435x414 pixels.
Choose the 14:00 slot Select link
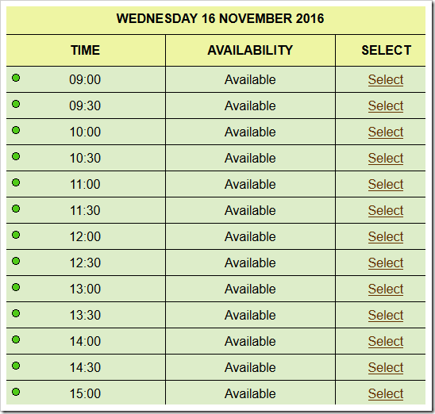(386, 342)
